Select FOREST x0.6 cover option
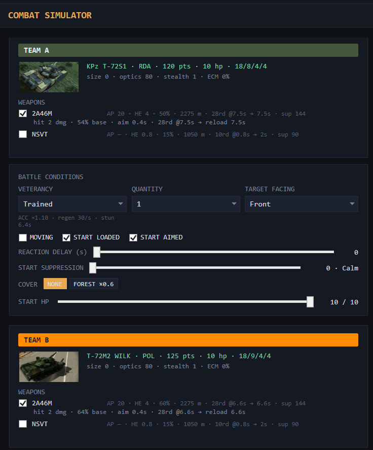 coord(93,284)
